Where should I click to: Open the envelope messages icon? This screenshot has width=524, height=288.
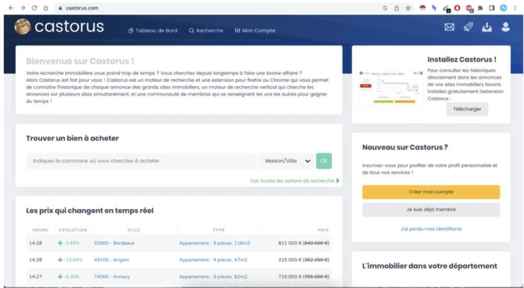pyautogui.click(x=449, y=27)
